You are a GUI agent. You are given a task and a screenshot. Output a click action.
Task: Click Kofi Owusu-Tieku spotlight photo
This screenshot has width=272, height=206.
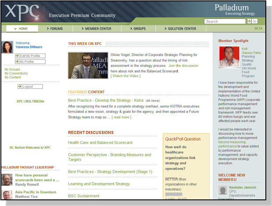point(229,57)
